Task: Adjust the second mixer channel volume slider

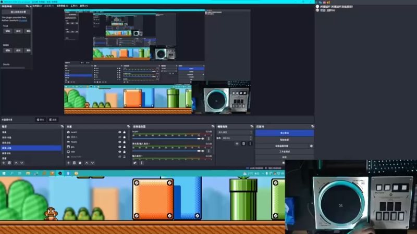Action: coord(166,151)
